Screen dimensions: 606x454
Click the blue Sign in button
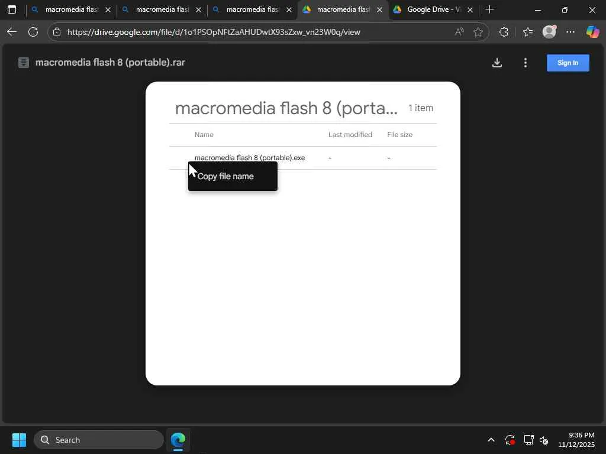click(x=568, y=63)
